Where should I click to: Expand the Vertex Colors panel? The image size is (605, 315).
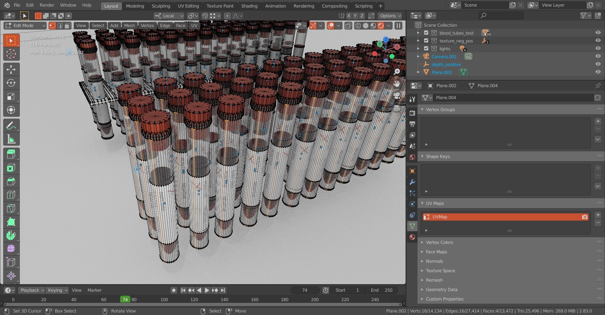point(422,242)
